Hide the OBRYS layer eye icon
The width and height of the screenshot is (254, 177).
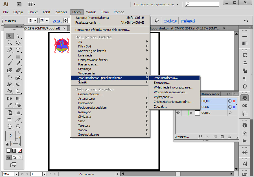click(x=178, y=113)
